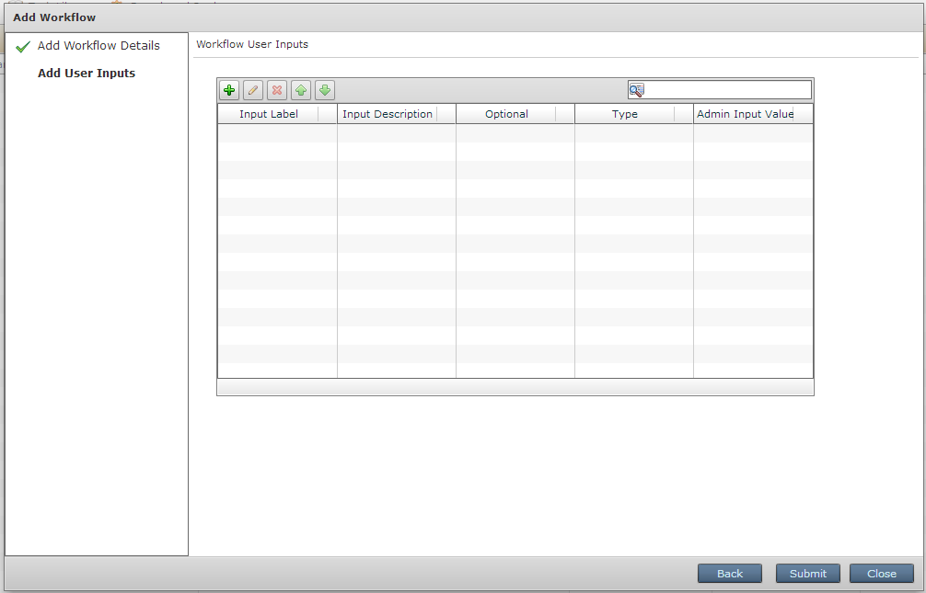Move an input down (green down arrow)
The height and width of the screenshot is (593, 926).
point(324,89)
